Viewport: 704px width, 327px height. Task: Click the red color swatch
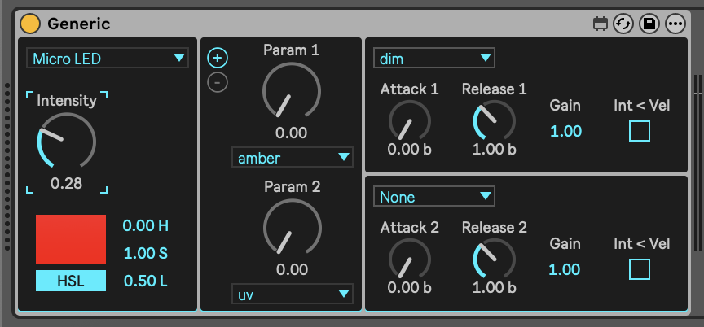(x=71, y=239)
